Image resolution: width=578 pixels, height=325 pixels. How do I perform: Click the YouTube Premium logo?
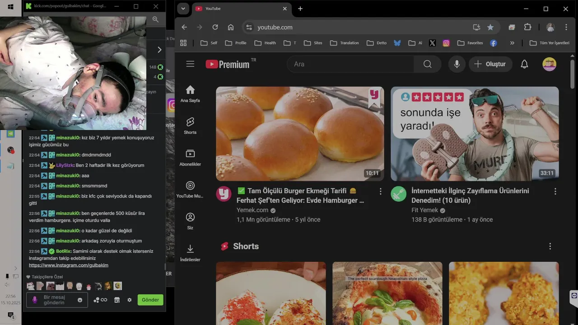click(227, 64)
